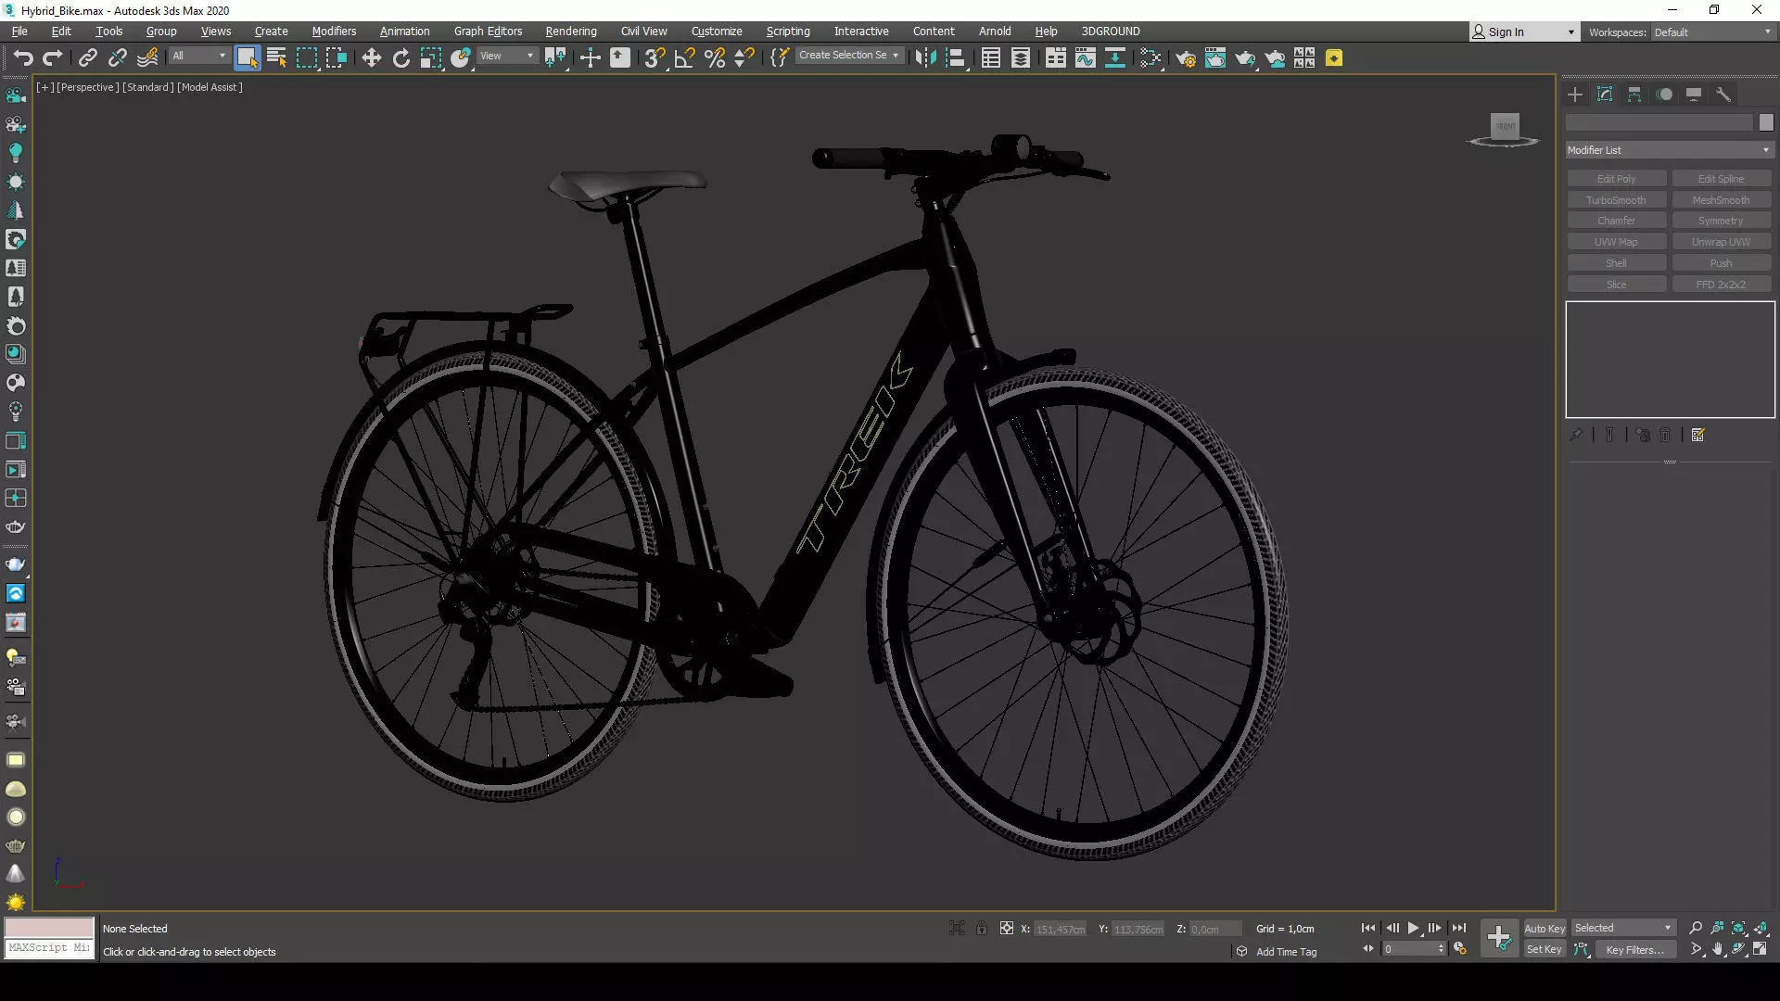Open the key filter Selected dropdown
The width and height of the screenshot is (1780, 1001).
click(1622, 928)
